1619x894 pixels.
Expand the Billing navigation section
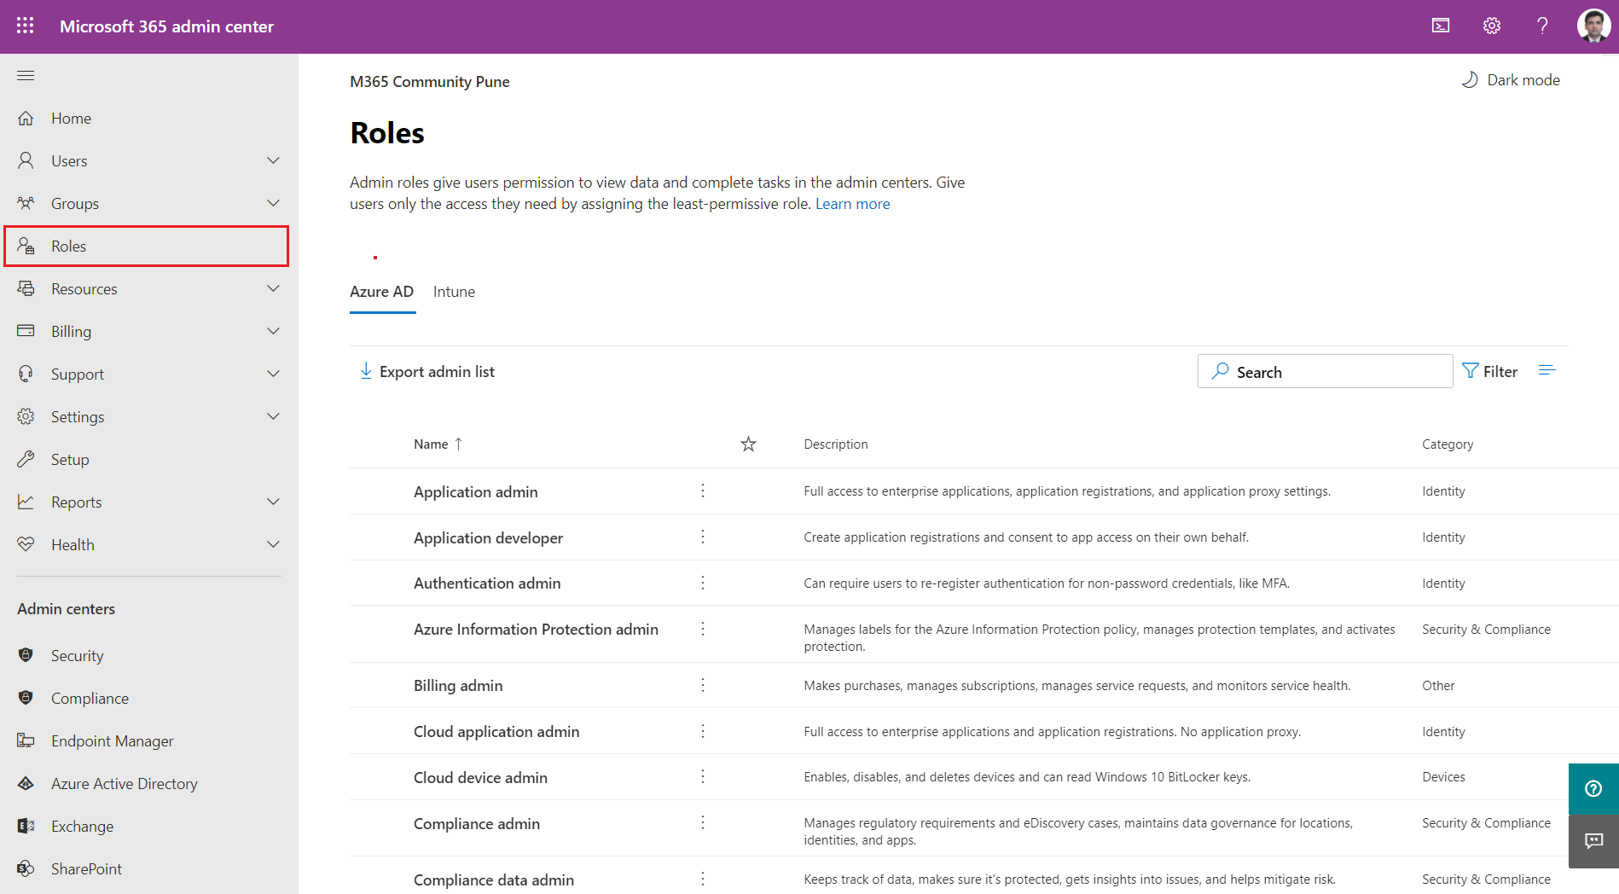tap(273, 332)
